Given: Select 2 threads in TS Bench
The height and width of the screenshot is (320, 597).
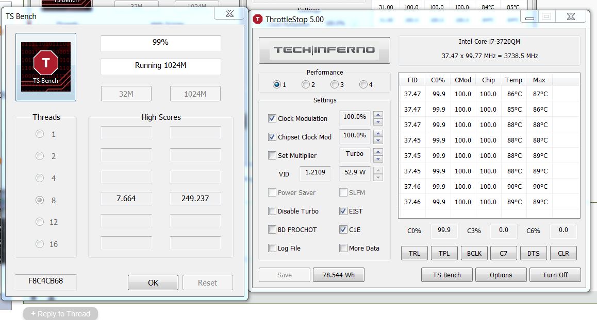Looking at the screenshot, I should coord(40,156).
